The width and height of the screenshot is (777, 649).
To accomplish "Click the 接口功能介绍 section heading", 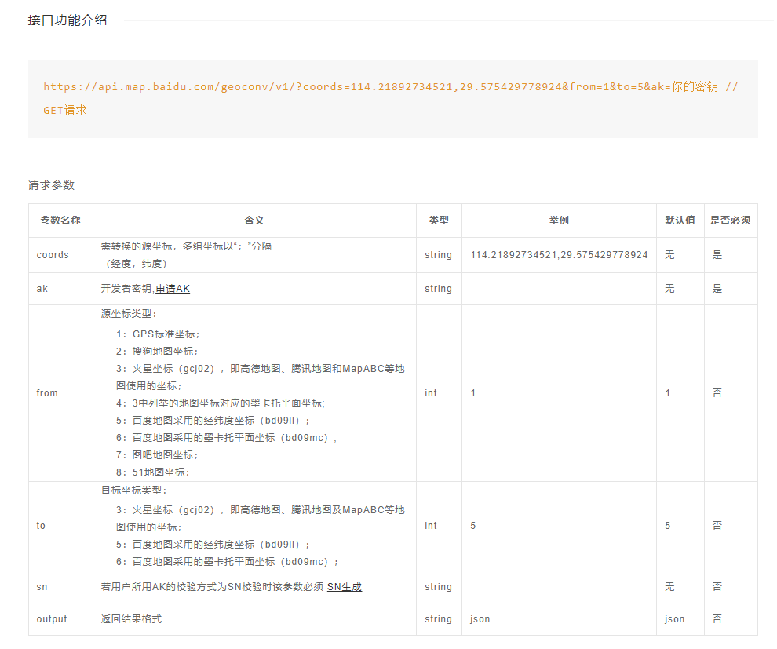I will 67,22.
